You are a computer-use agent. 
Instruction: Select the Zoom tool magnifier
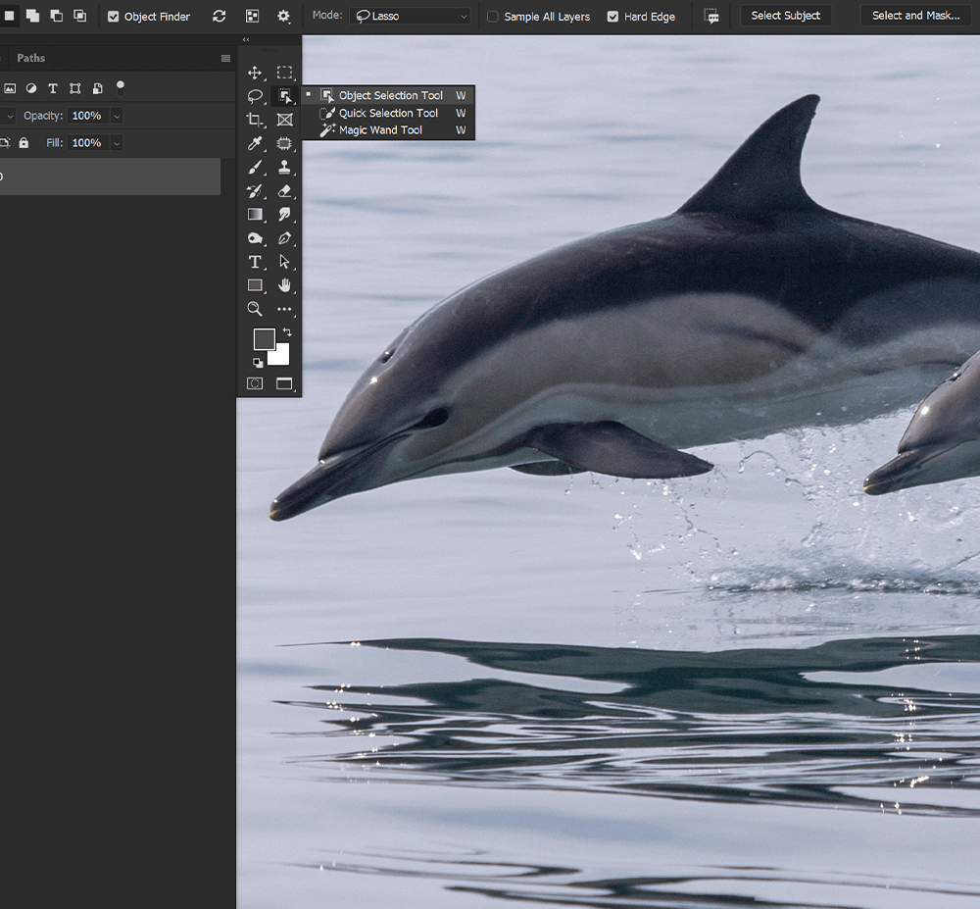(x=255, y=309)
